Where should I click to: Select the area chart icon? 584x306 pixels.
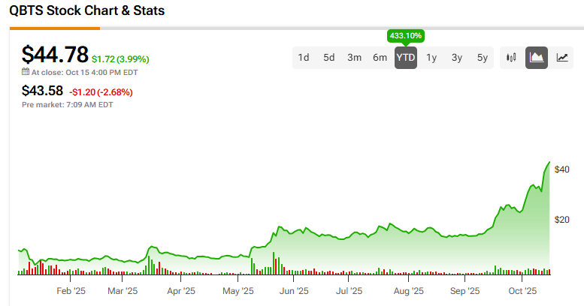[x=537, y=58]
